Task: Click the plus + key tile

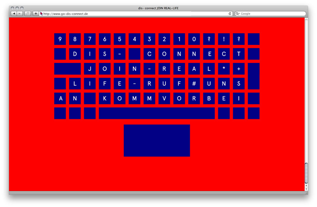Action: point(239,69)
